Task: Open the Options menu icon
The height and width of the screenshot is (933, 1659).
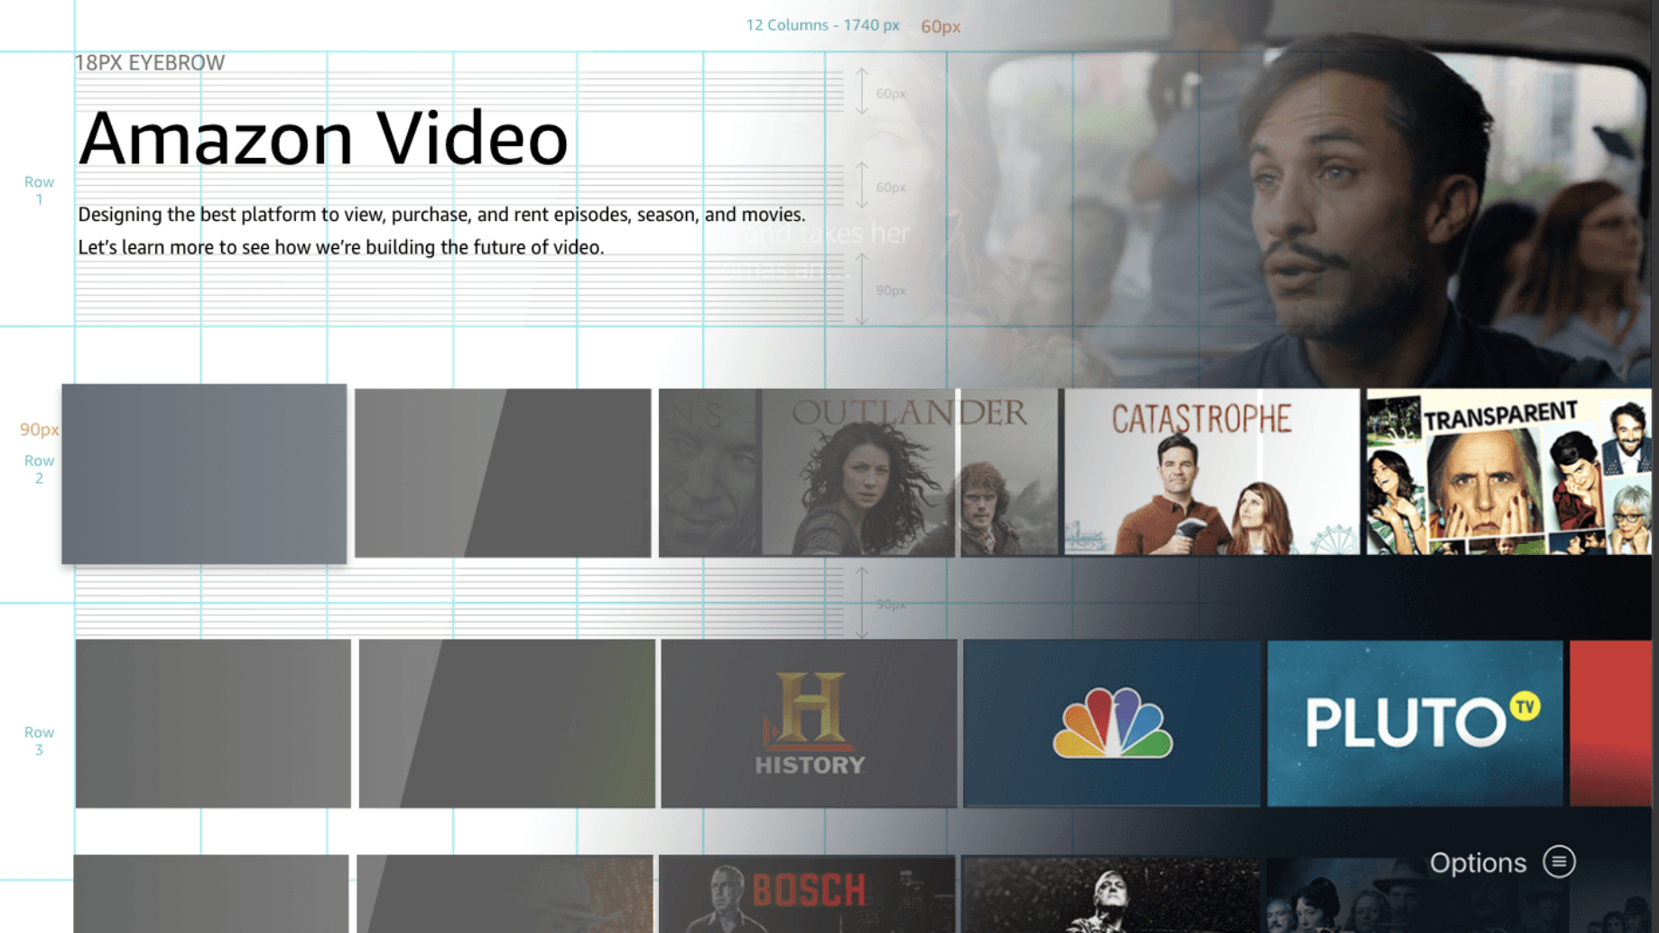Action: tap(1559, 862)
